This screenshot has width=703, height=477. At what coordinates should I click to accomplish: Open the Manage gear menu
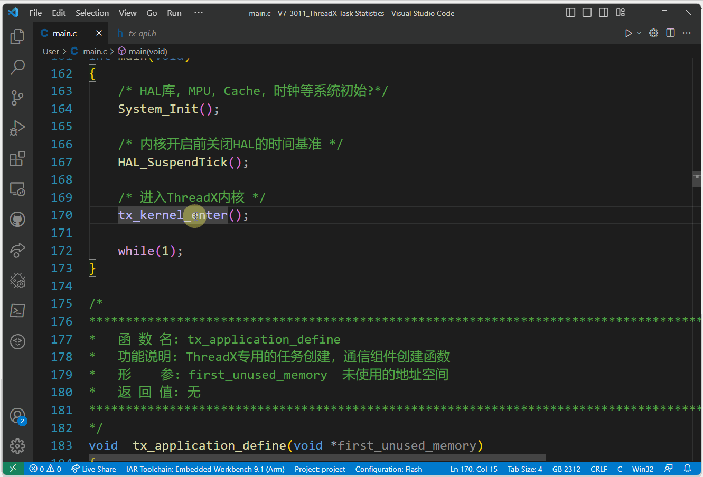point(17,446)
